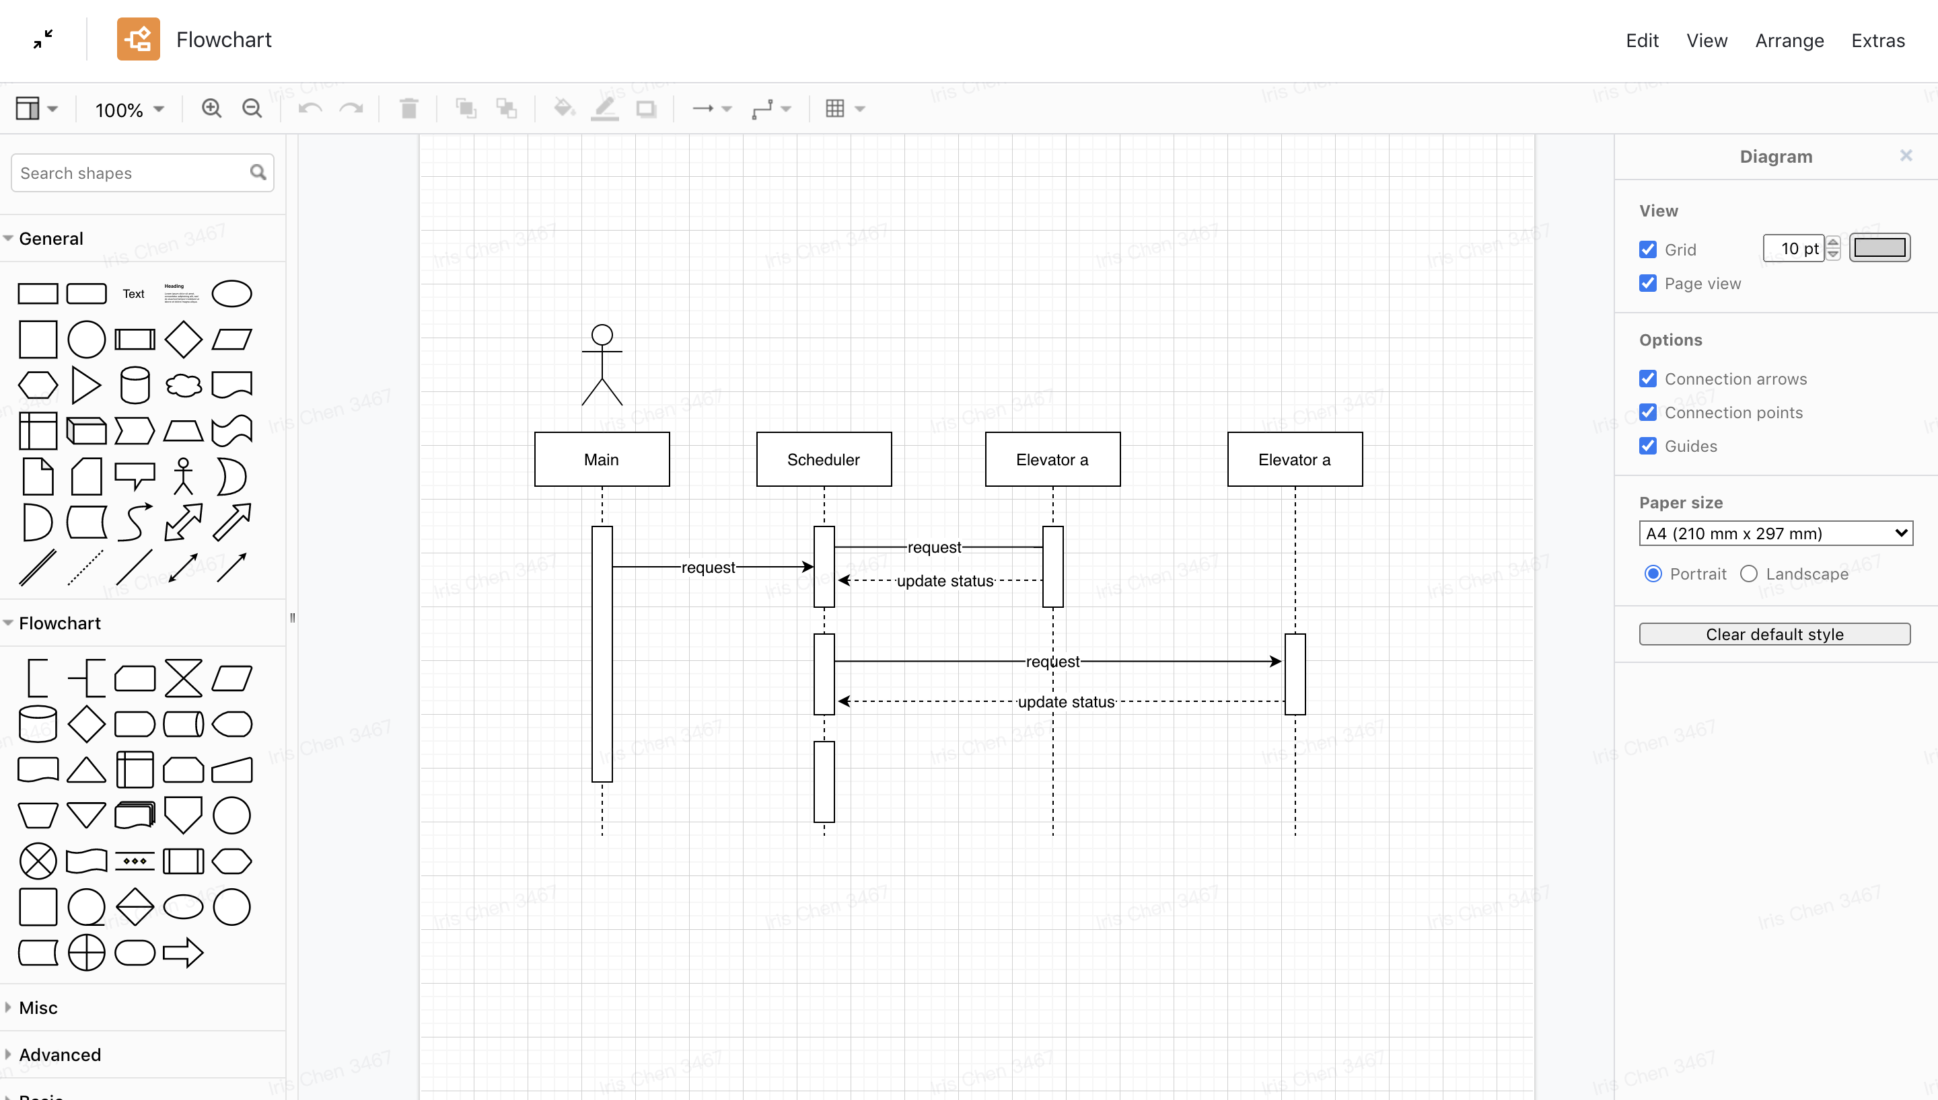Open the grid color swatch

1880,248
